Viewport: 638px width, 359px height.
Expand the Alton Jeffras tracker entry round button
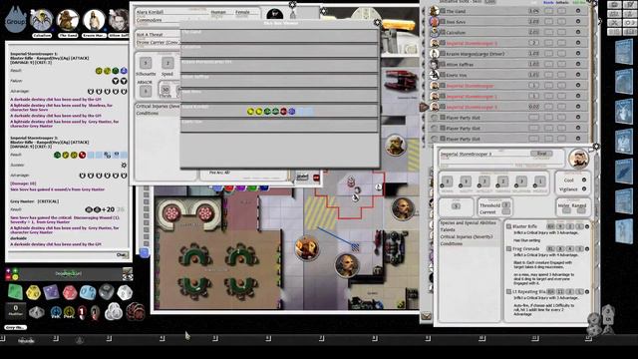578,64
